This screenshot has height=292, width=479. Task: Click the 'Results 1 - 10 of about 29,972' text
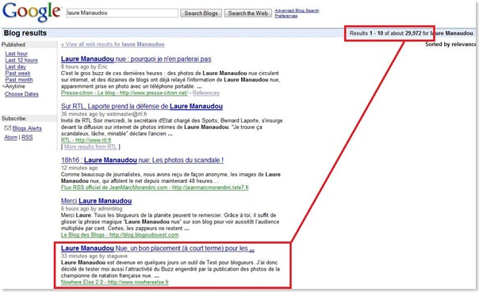(x=385, y=33)
